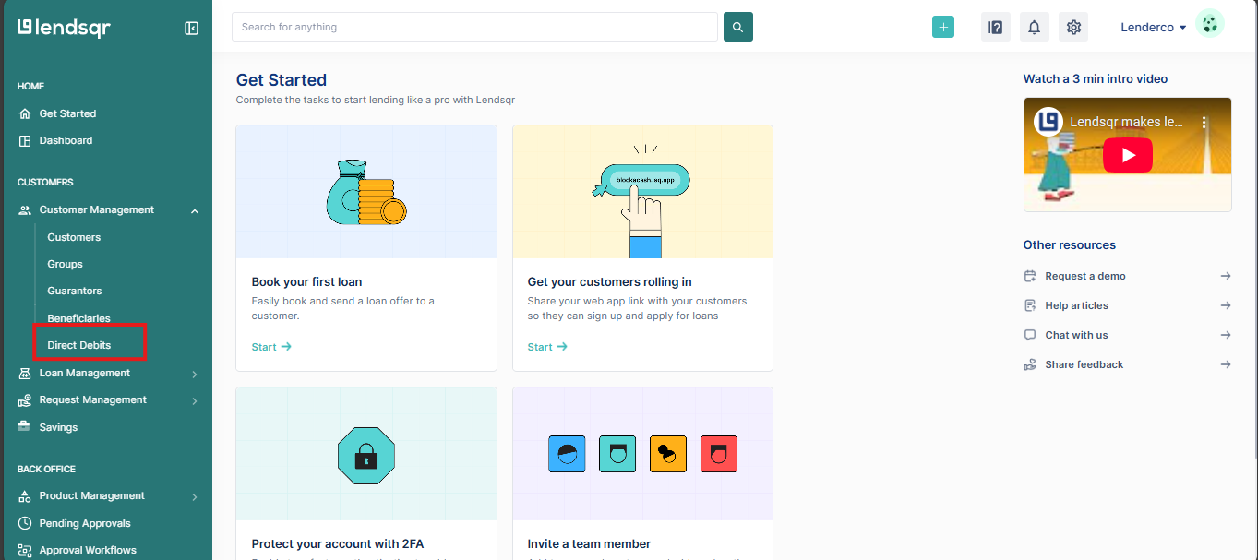Click the Share feedback icon
Screen dimensions: 1258x560
click(1030, 364)
